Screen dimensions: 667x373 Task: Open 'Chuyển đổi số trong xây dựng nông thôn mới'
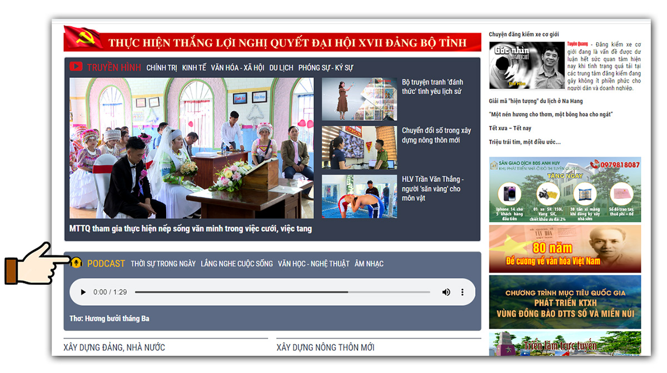pyautogui.click(x=436, y=135)
